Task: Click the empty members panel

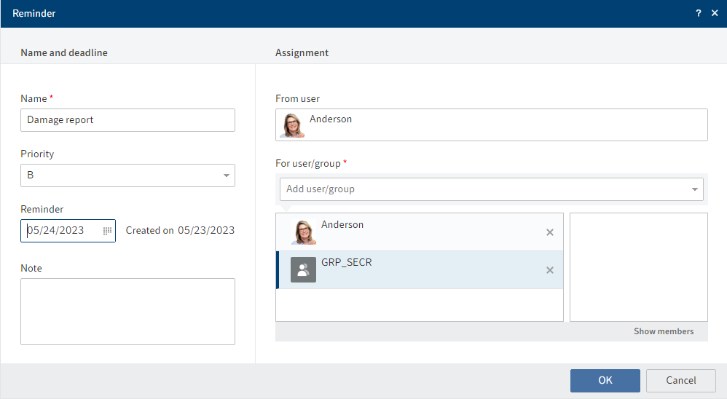Action: click(638, 266)
